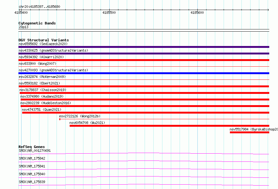
Task: Click nsv2802239 (Huddleston2016) label
Action: pos(46,103)
